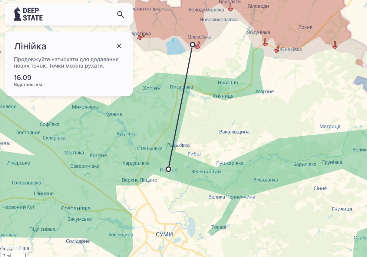Click the Юнаківка village label
This screenshot has width=367, height=257.
[290, 49]
